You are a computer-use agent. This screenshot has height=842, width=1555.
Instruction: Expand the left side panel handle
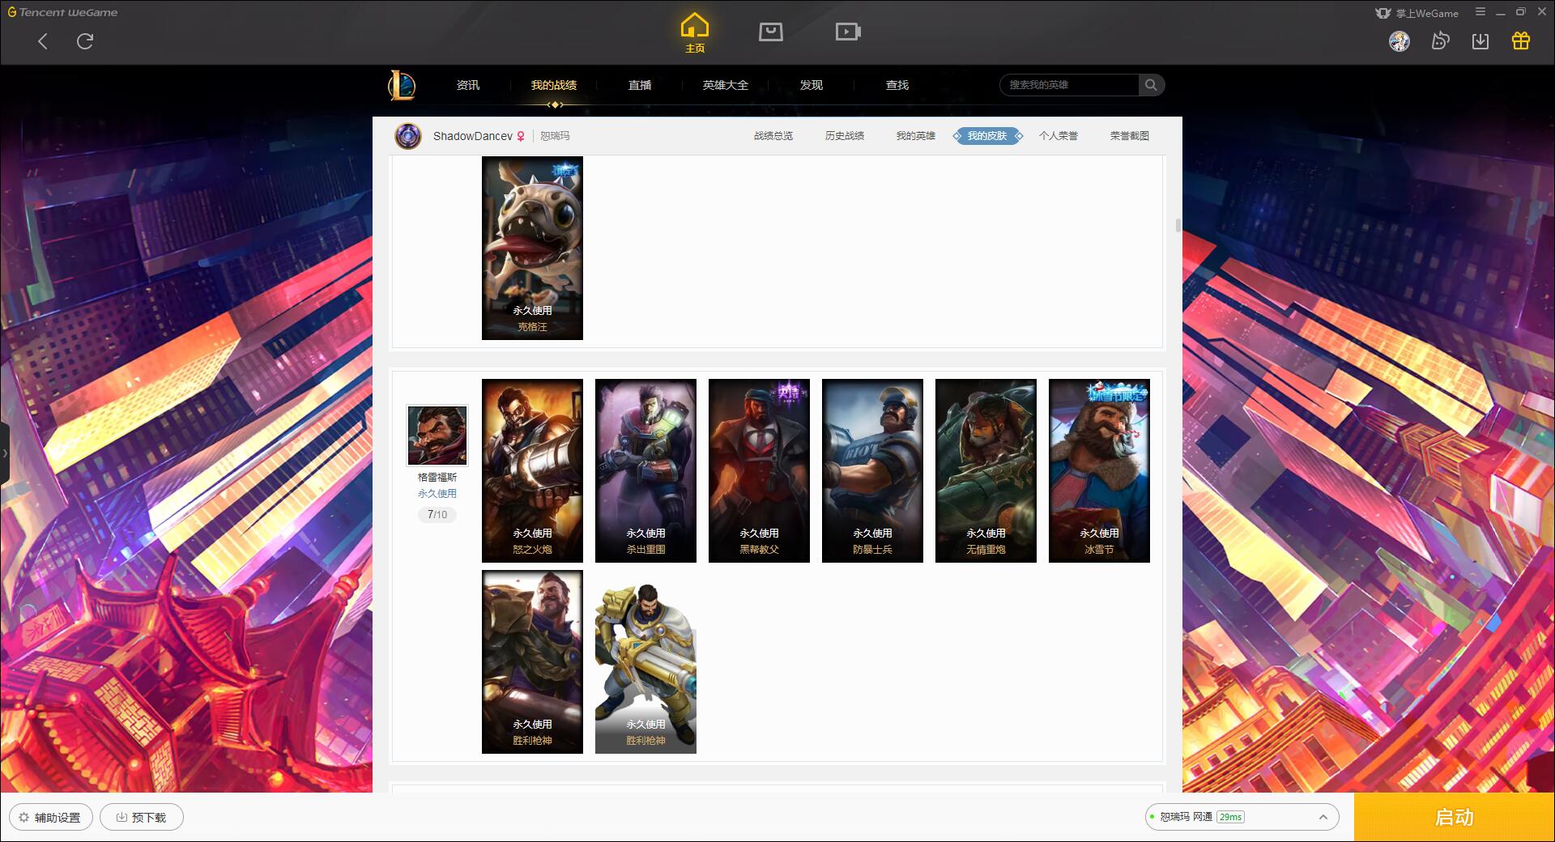point(4,453)
